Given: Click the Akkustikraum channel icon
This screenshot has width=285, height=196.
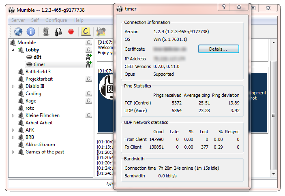Looking at the screenshot, I should pyautogui.click(x=21, y=145).
